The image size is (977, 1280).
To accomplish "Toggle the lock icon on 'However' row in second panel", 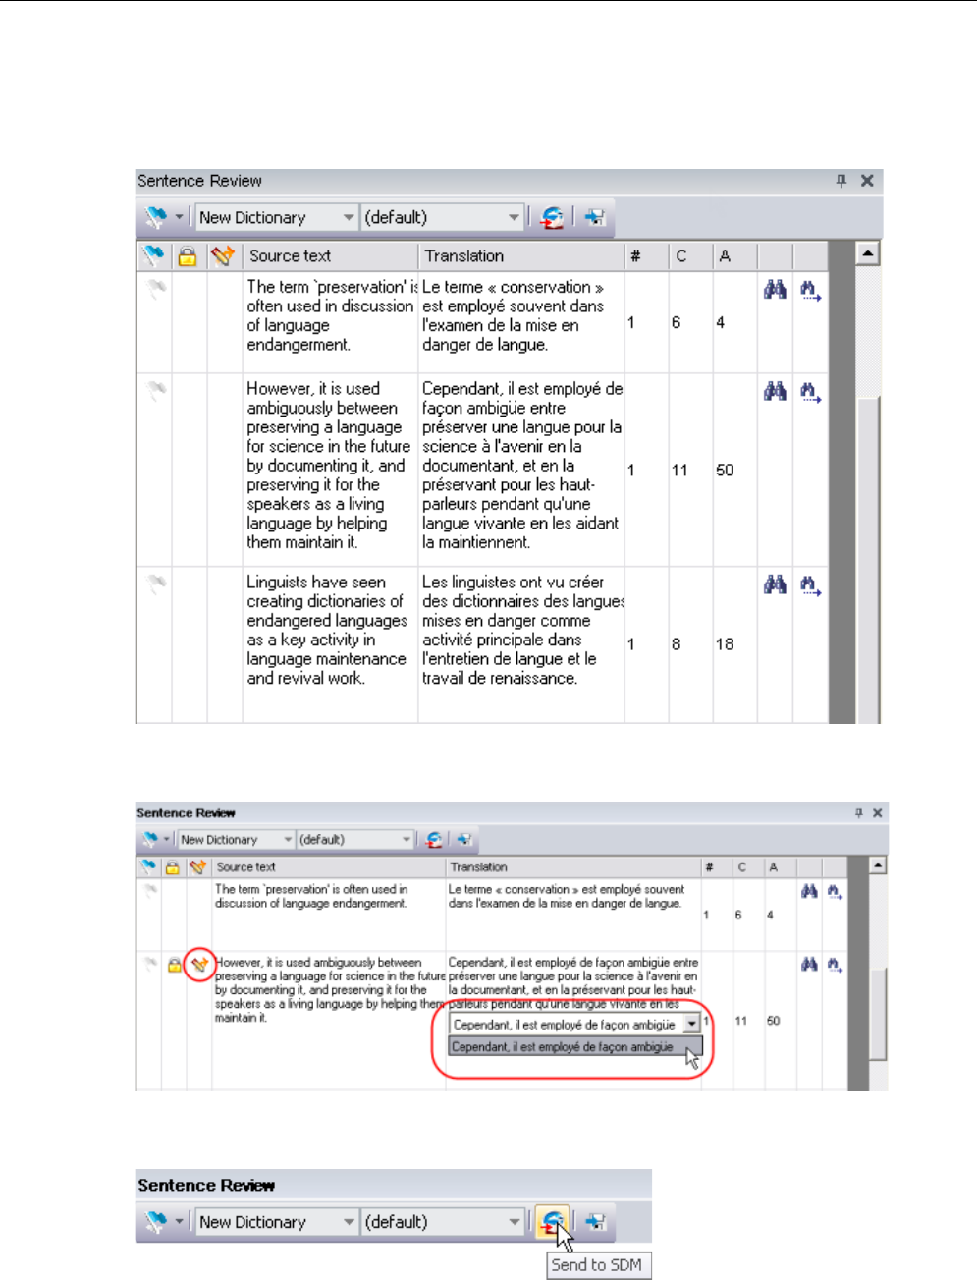I will click(174, 966).
